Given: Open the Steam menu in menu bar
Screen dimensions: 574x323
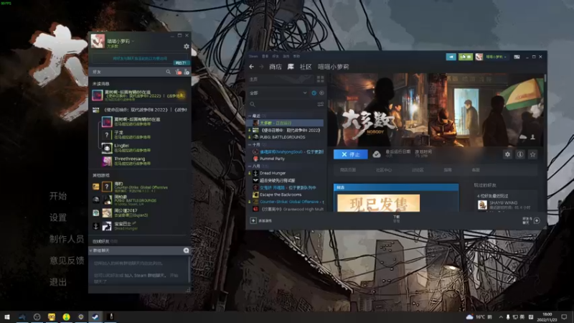Looking at the screenshot, I should [x=253, y=57].
